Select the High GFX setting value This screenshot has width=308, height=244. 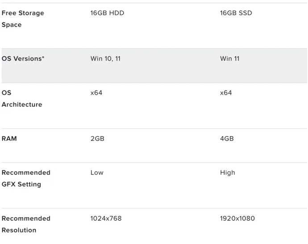(227, 173)
